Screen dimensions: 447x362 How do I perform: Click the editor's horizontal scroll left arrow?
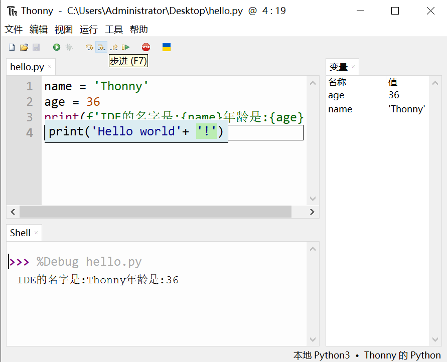coord(13,212)
